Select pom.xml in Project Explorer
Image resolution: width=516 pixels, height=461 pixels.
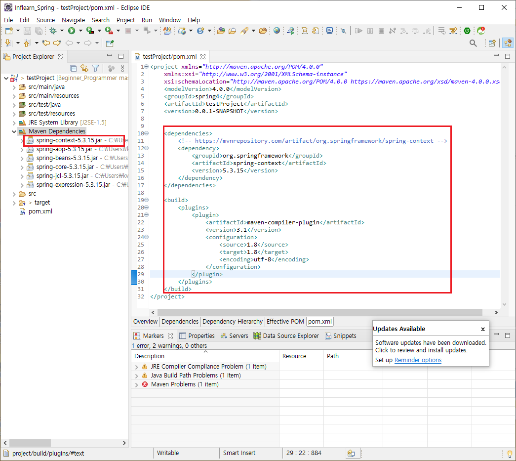(40, 212)
